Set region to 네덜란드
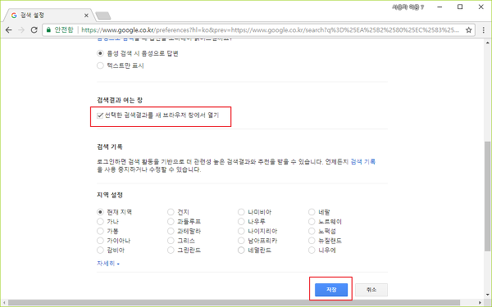This screenshot has height=307, width=492. (x=241, y=251)
